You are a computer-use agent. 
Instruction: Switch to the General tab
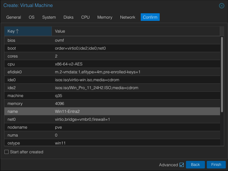coord(14,17)
